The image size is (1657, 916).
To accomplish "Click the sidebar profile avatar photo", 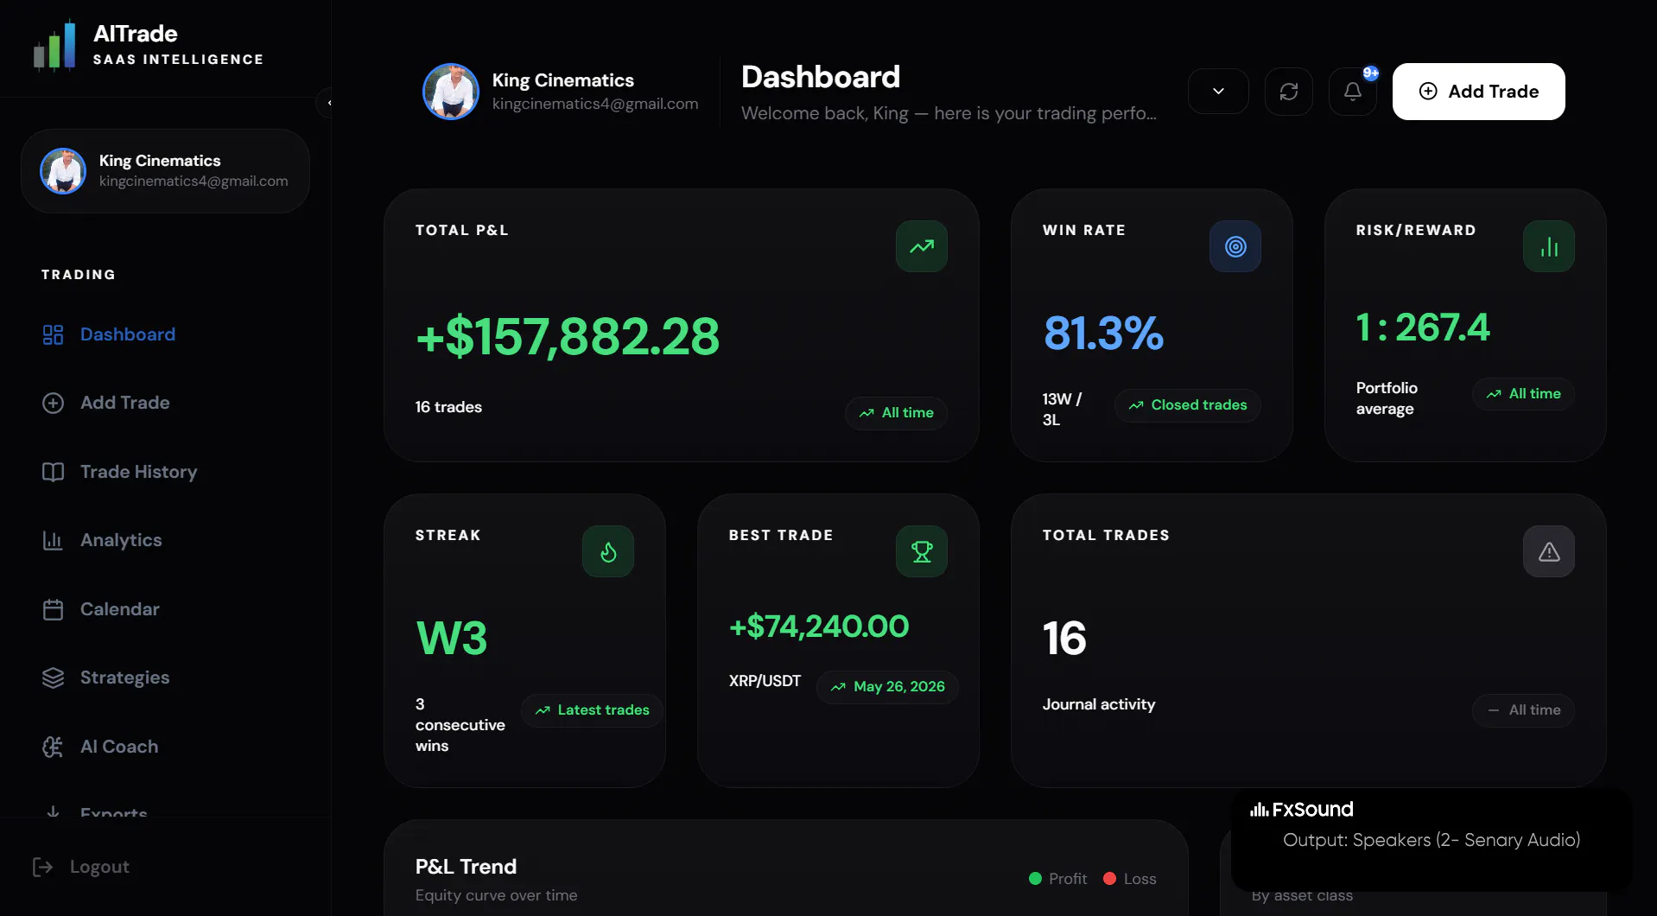I will click(x=63, y=171).
